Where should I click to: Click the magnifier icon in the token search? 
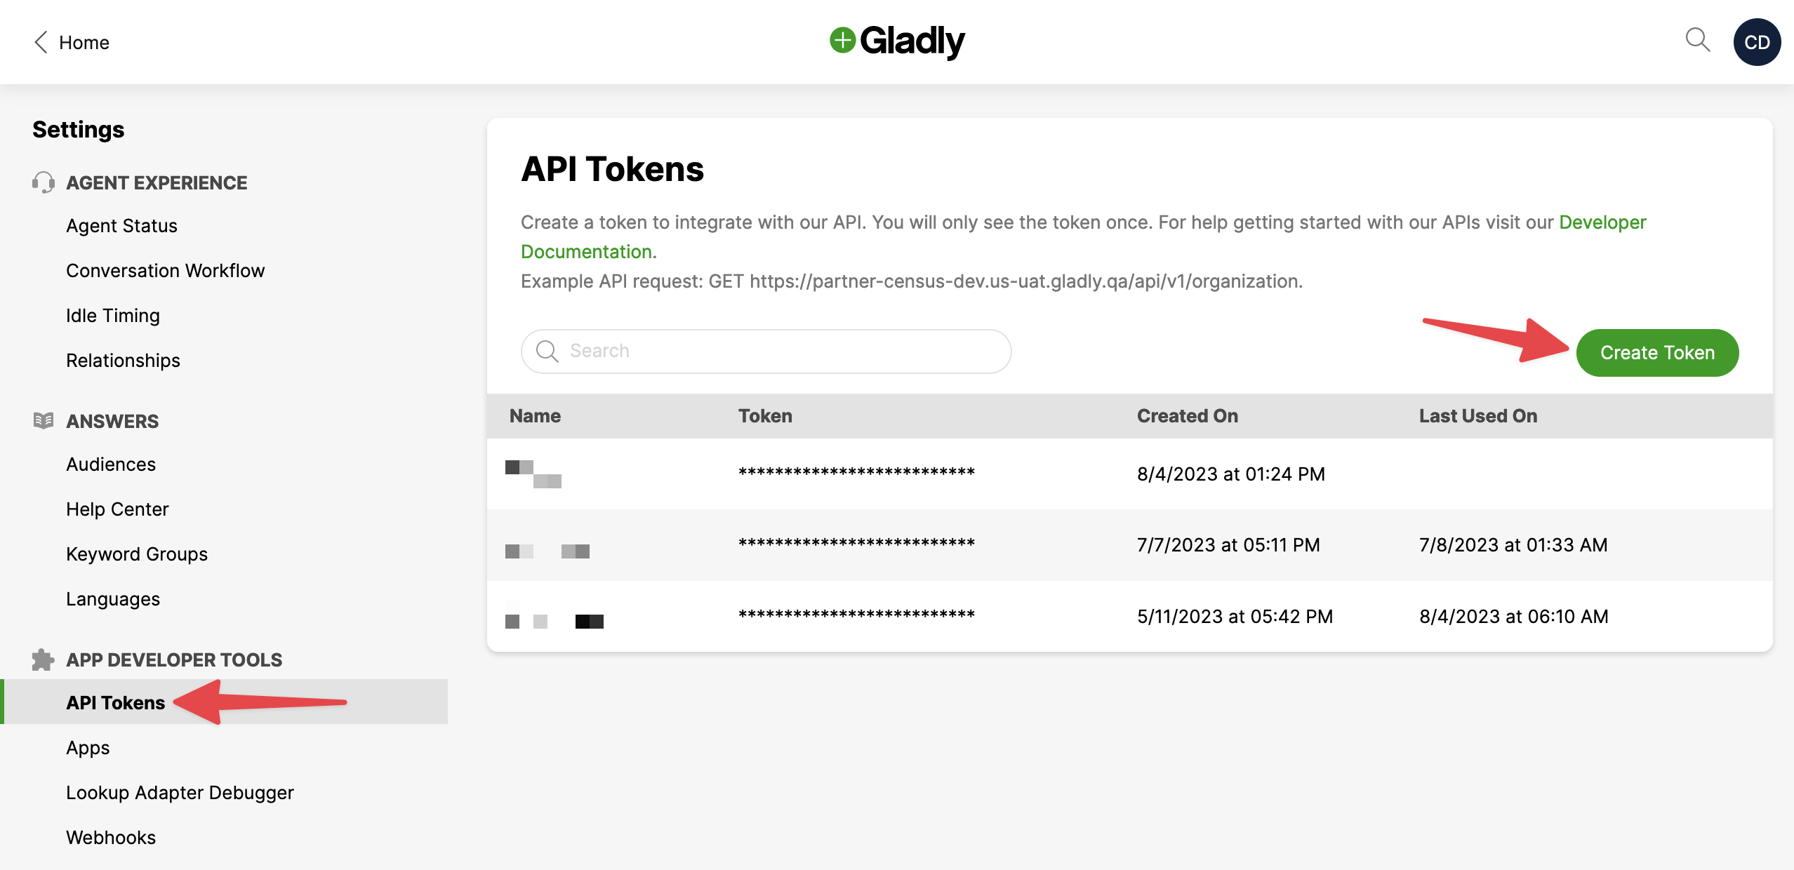(x=547, y=352)
